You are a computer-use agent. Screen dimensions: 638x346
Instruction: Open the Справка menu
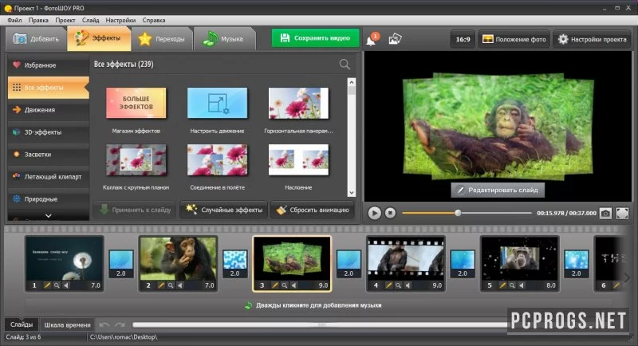pos(153,20)
